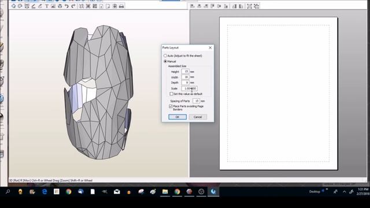
Task: Click the Height input field
Action: (x=185, y=72)
